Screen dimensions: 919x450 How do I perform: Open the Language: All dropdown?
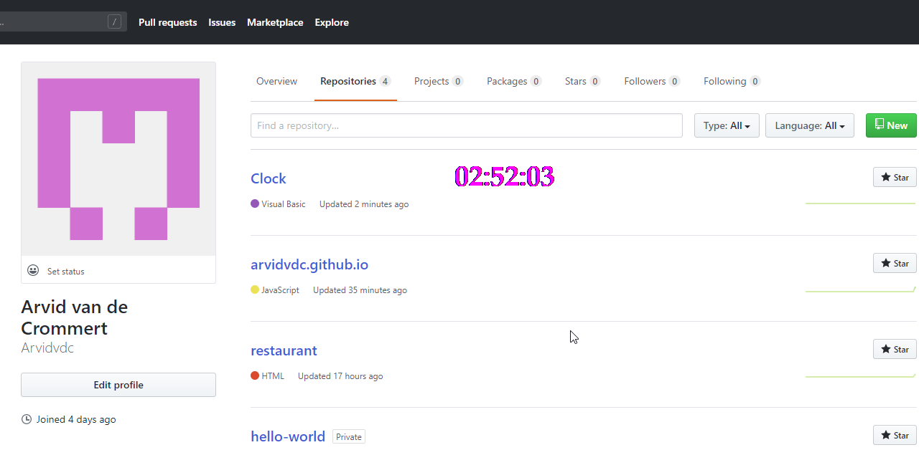809,125
